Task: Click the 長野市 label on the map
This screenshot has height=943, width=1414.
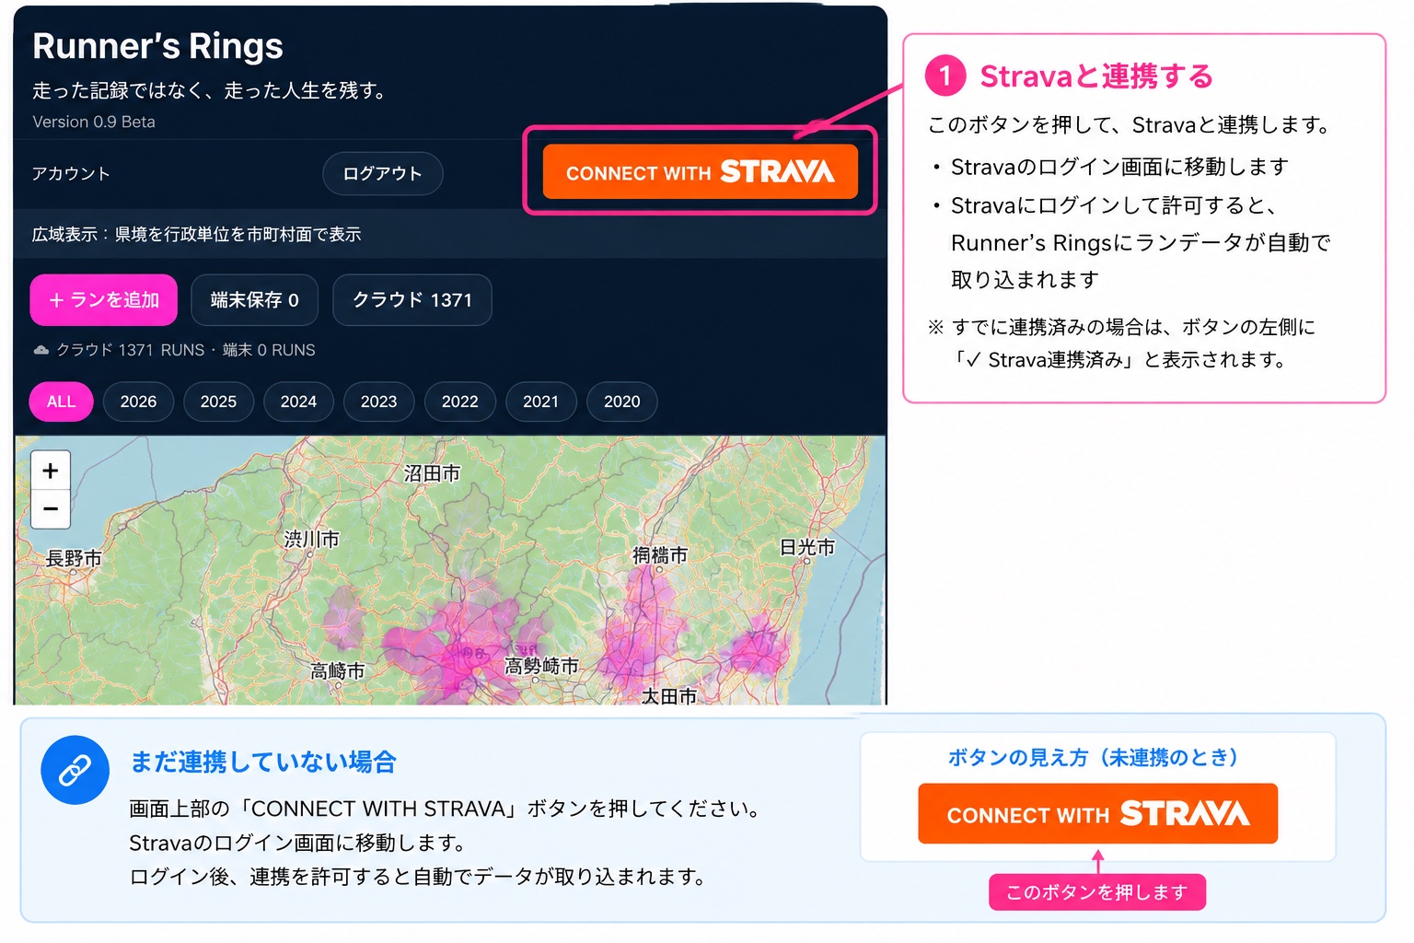Action: tap(74, 558)
